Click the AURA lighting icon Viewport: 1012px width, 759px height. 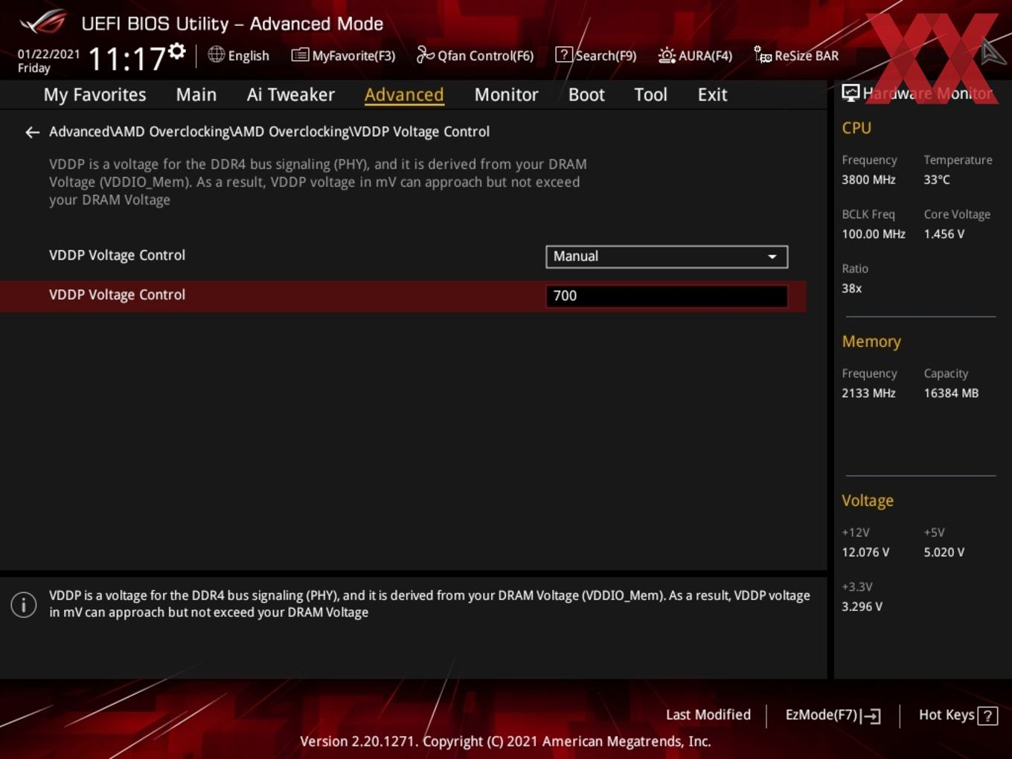click(667, 55)
